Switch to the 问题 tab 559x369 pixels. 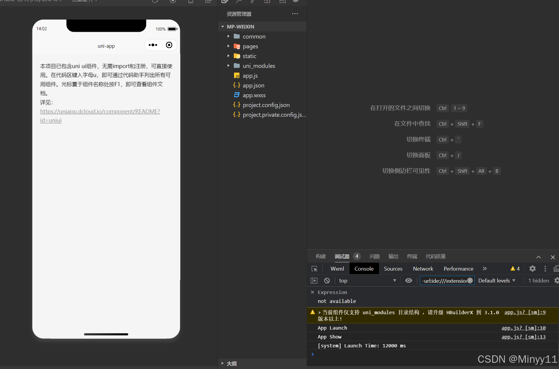375,256
